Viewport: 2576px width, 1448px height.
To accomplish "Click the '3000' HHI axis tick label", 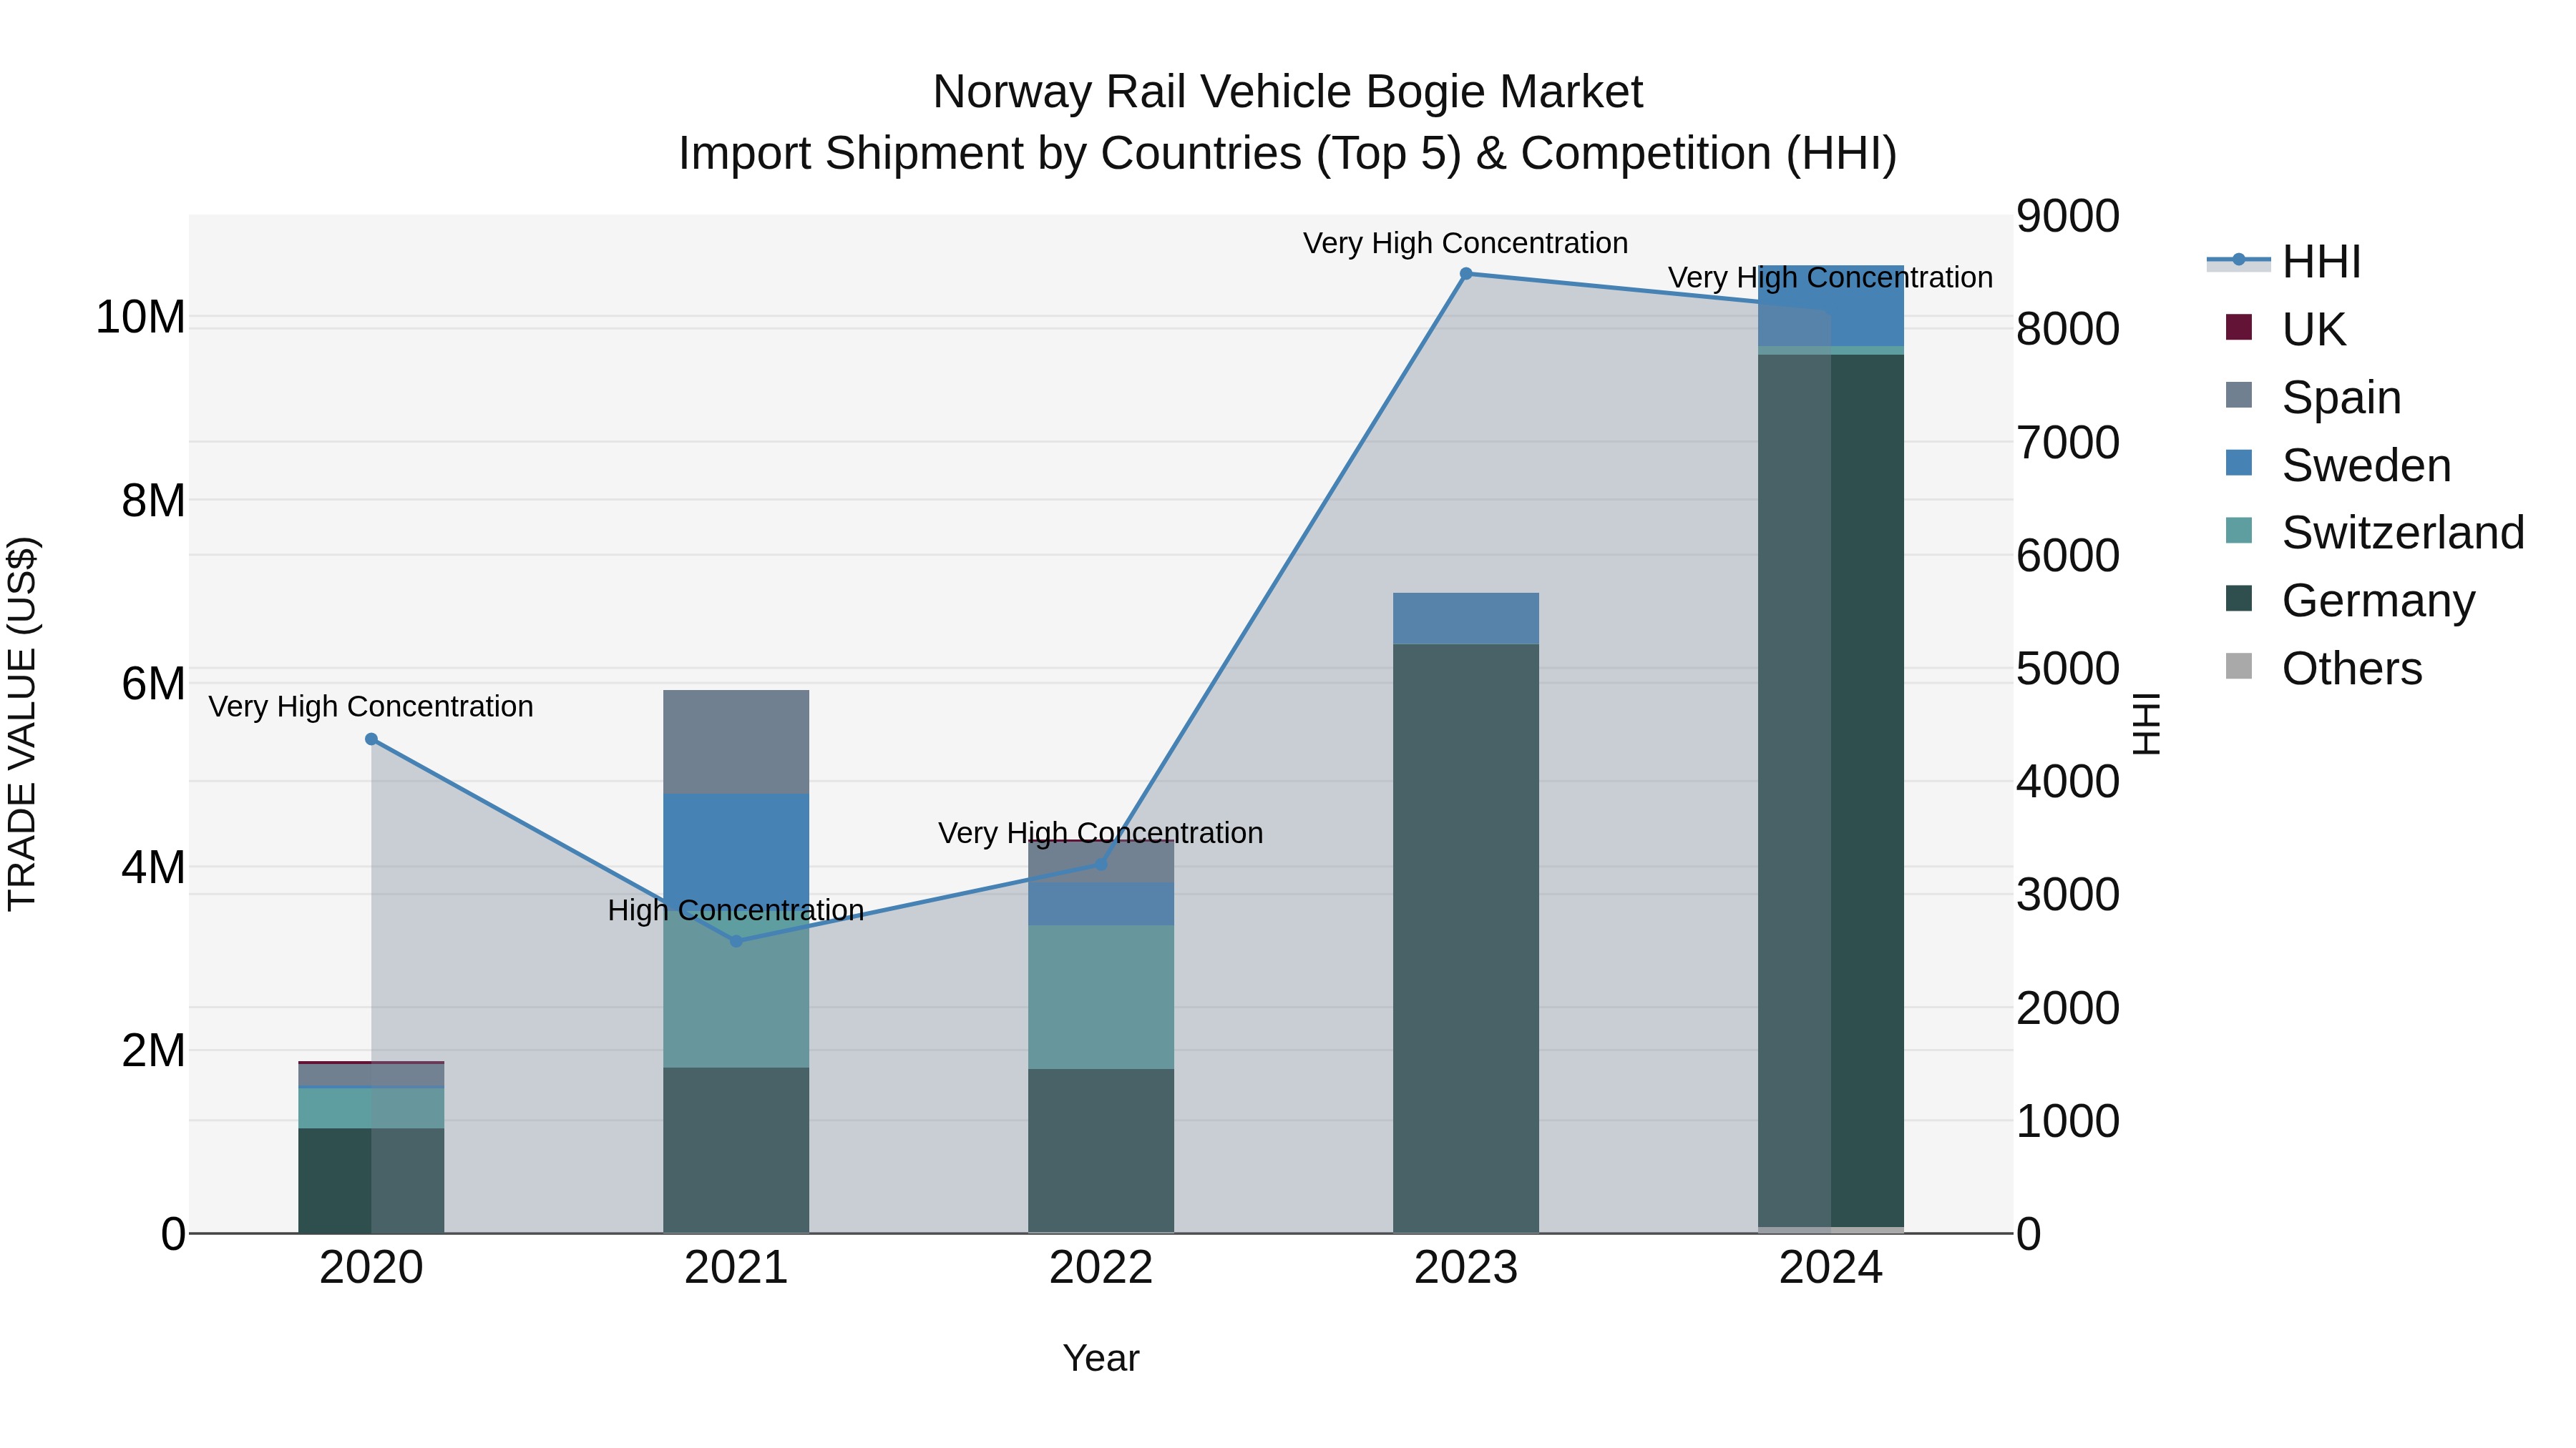I will pos(2068,895).
